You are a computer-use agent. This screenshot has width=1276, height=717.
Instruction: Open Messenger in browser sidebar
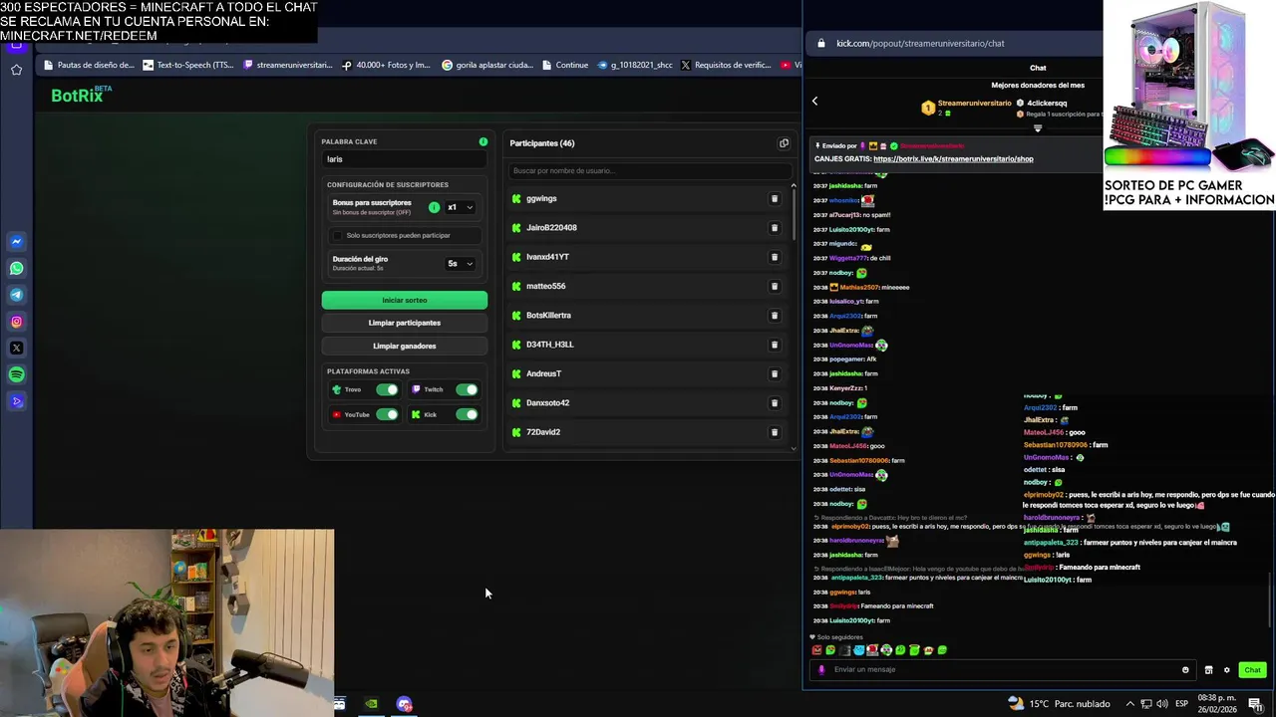17,242
